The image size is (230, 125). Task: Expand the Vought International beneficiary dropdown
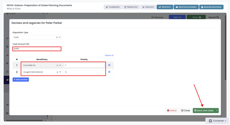pos(60,72)
